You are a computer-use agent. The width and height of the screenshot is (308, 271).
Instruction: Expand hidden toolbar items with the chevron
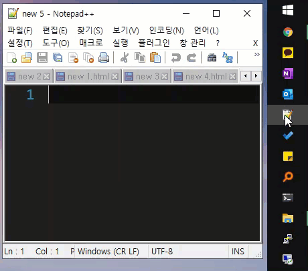256,54
